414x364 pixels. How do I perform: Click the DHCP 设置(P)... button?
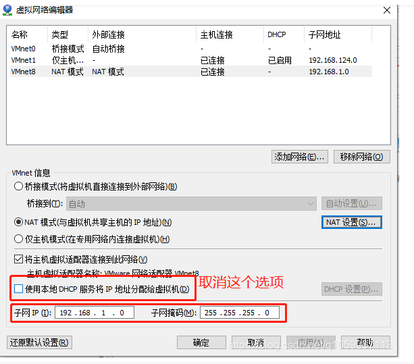pyautogui.click(x=352, y=289)
